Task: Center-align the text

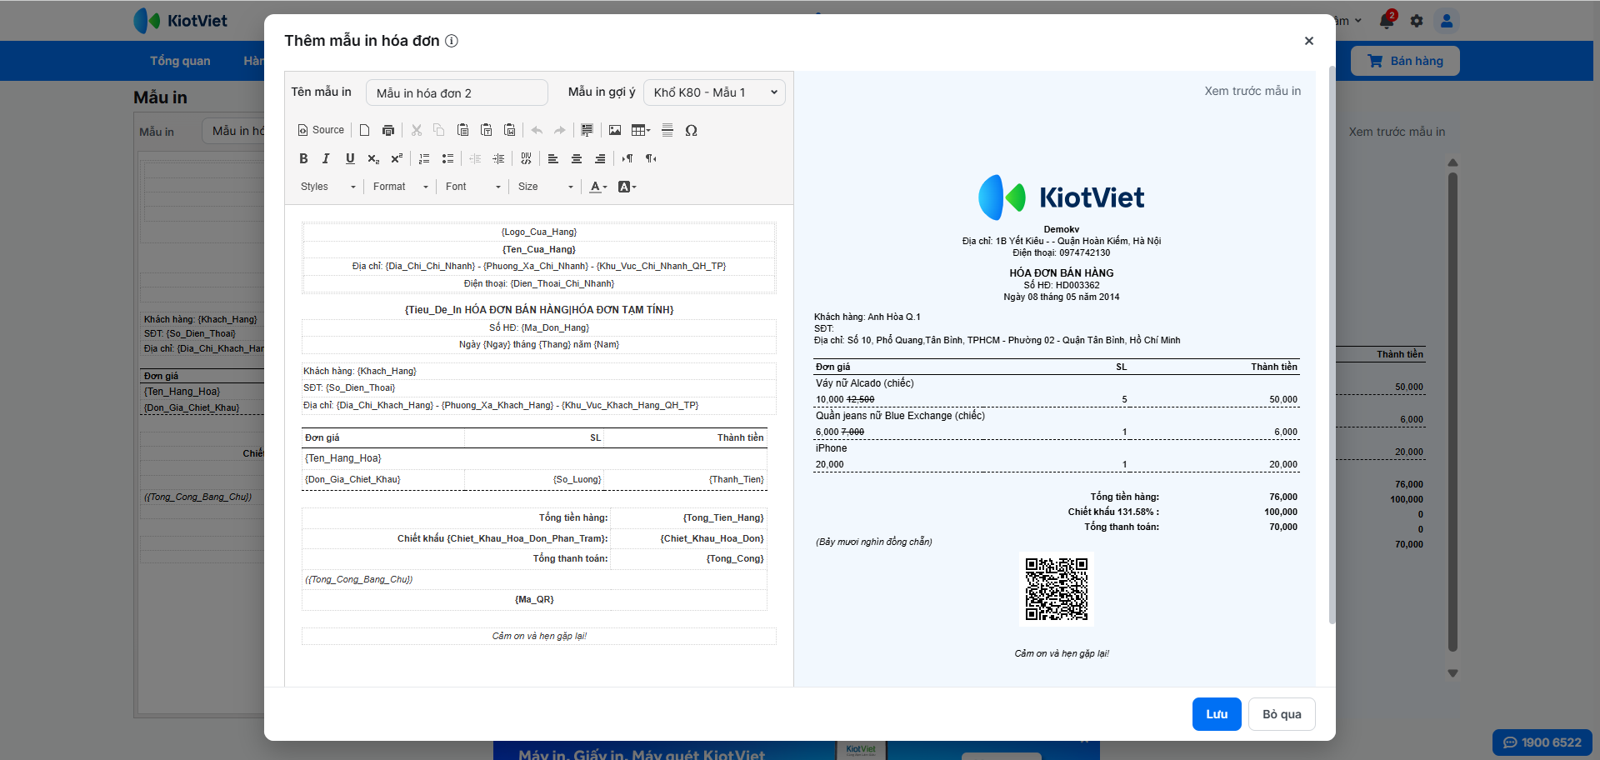Action: 577,158
